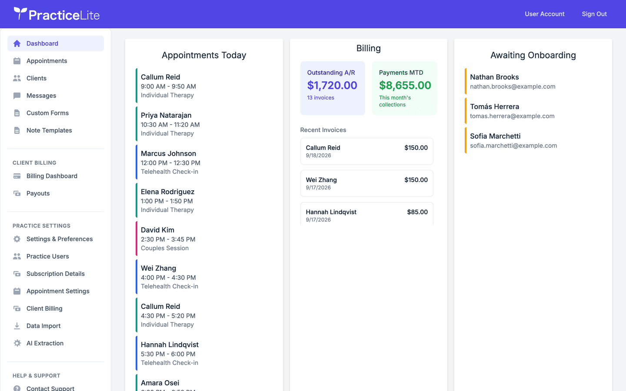Open Settings & Preferences
This screenshot has height=391, width=626.
56,239
